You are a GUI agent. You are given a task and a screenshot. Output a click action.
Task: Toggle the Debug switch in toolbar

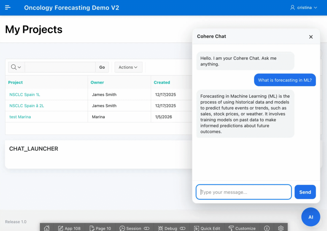(x=182, y=228)
